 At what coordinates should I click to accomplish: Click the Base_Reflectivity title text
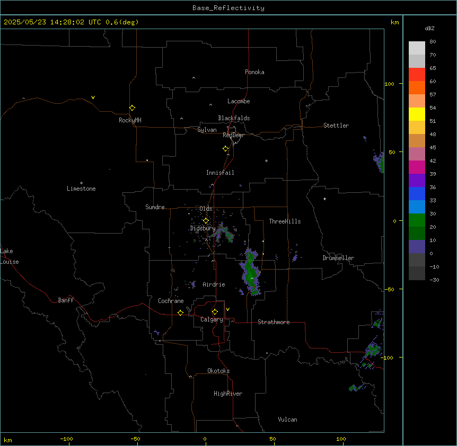click(x=228, y=8)
